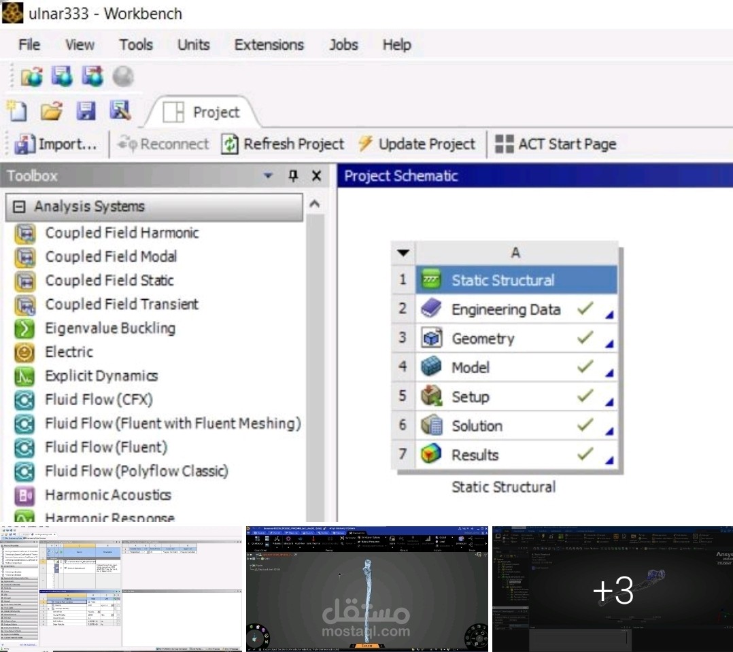Open the Engineering Data screenshot thumbnail
Screen dimensions: 733x652
(122, 589)
